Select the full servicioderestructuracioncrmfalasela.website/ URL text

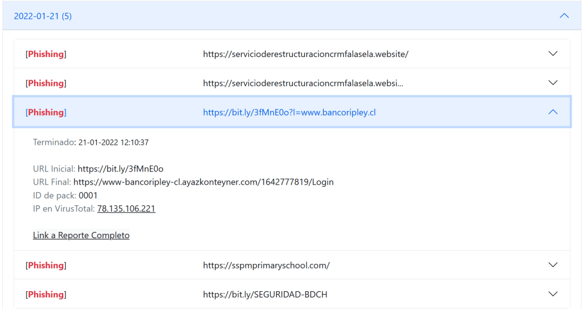coord(305,54)
